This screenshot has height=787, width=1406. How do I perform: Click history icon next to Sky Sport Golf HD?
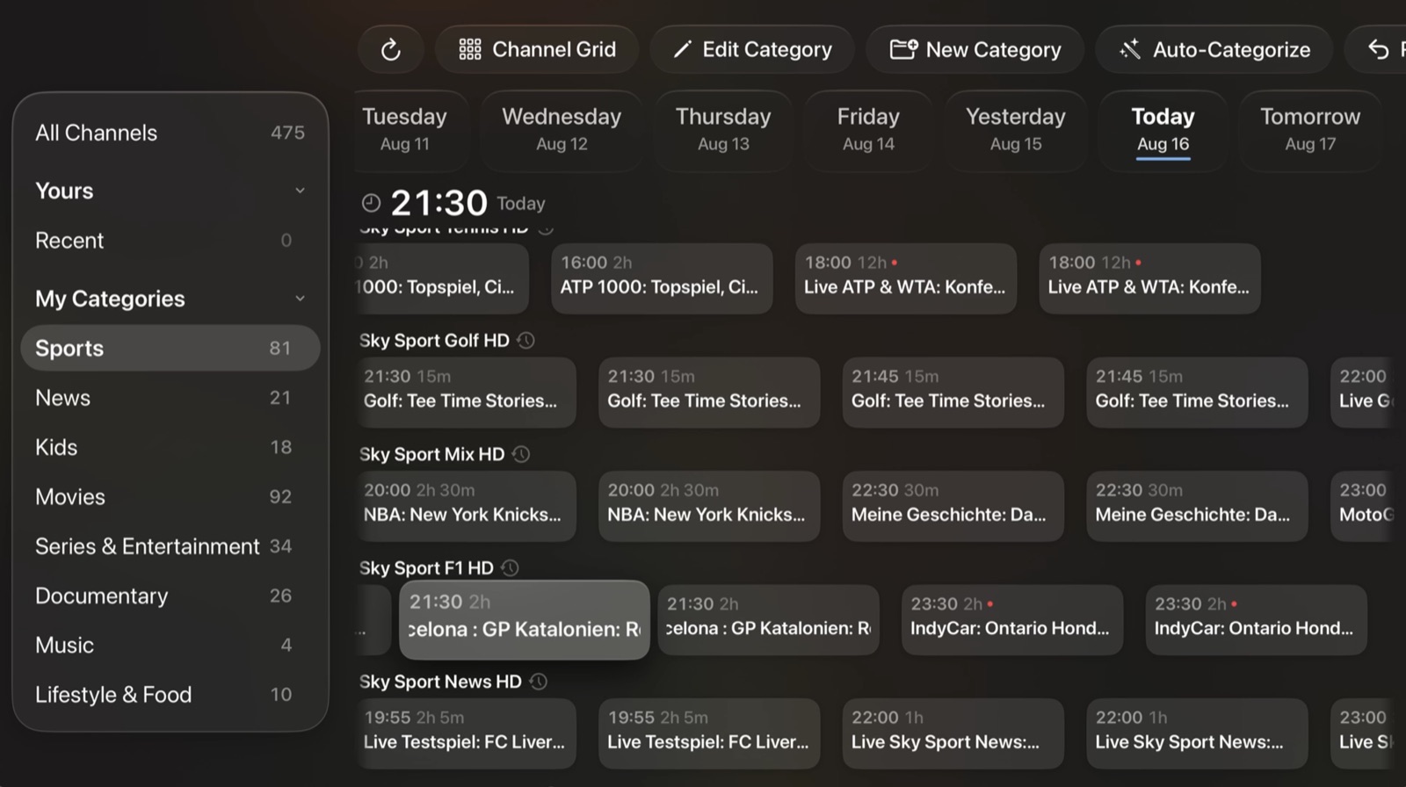pos(525,340)
